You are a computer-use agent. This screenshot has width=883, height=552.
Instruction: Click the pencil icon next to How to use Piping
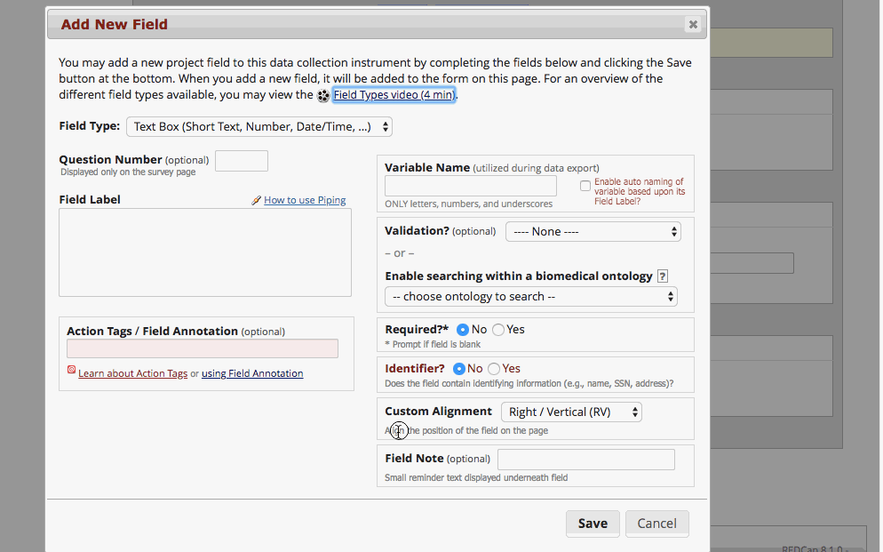(x=258, y=200)
